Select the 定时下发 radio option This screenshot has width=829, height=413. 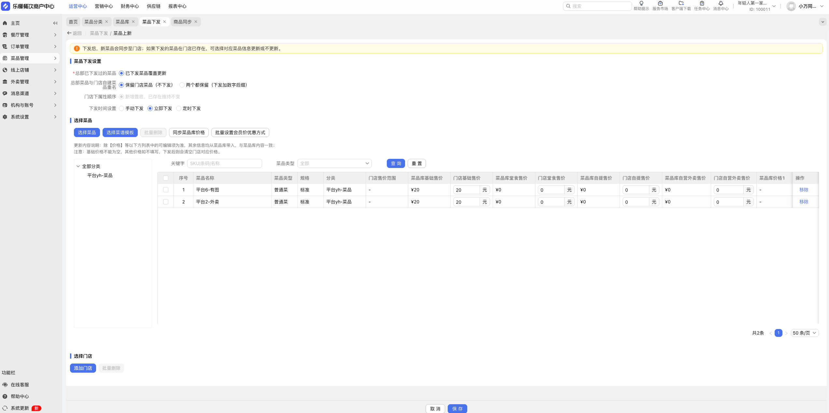(x=179, y=108)
